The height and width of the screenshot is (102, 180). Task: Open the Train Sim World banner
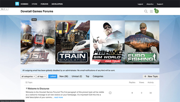coord(38,42)
